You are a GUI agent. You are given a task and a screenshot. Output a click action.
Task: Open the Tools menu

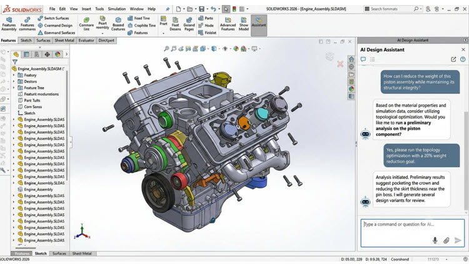click(99, 9)
